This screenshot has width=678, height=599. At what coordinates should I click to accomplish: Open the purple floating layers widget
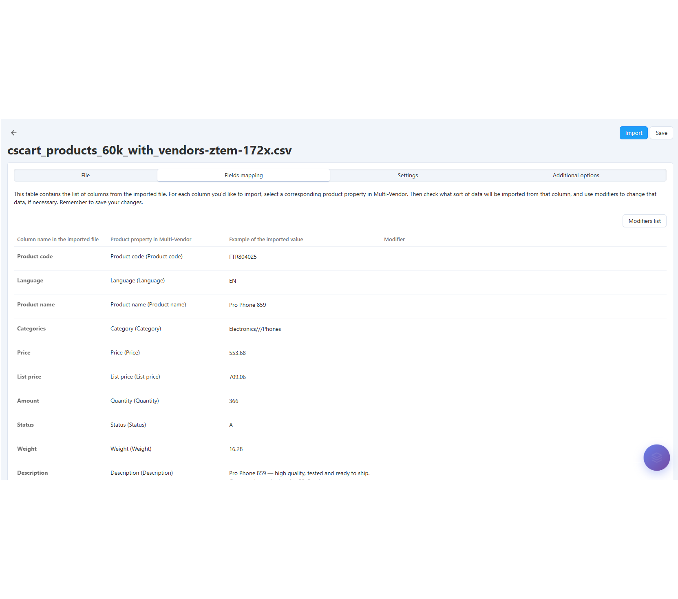656,457
